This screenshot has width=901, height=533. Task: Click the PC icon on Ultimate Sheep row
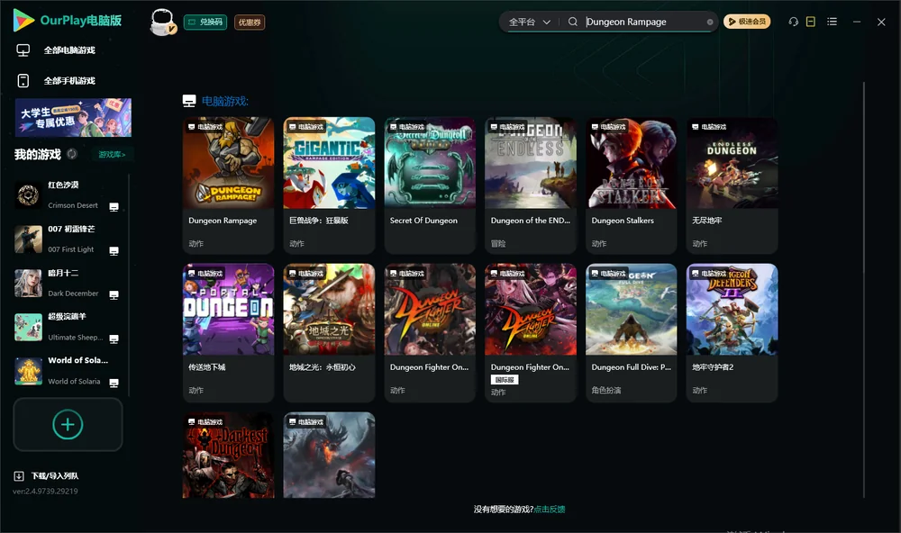click(114, 339)
